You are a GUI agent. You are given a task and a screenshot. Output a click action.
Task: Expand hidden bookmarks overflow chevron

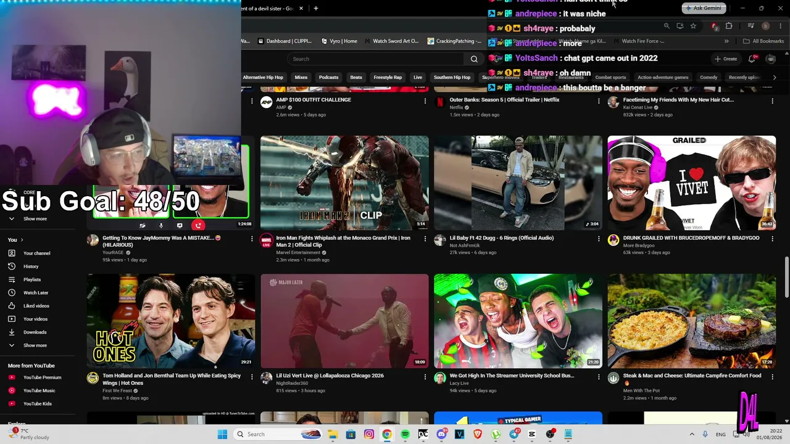tap(726, 41)
